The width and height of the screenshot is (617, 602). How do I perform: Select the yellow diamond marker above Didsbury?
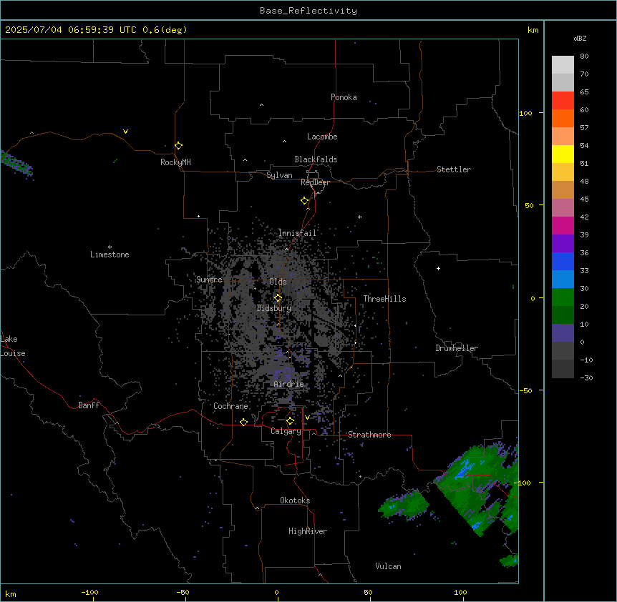(x=278, y=298)
